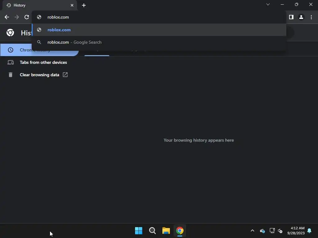Screen dimensions: 318x238
Task: Reload the current page
Action: tap(27, 17)
